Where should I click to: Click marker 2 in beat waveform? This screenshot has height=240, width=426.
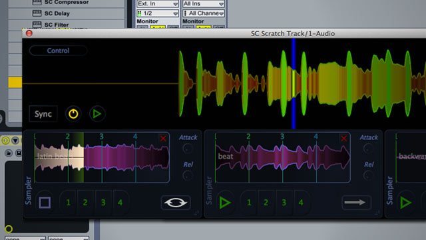[x=248, y=137]
